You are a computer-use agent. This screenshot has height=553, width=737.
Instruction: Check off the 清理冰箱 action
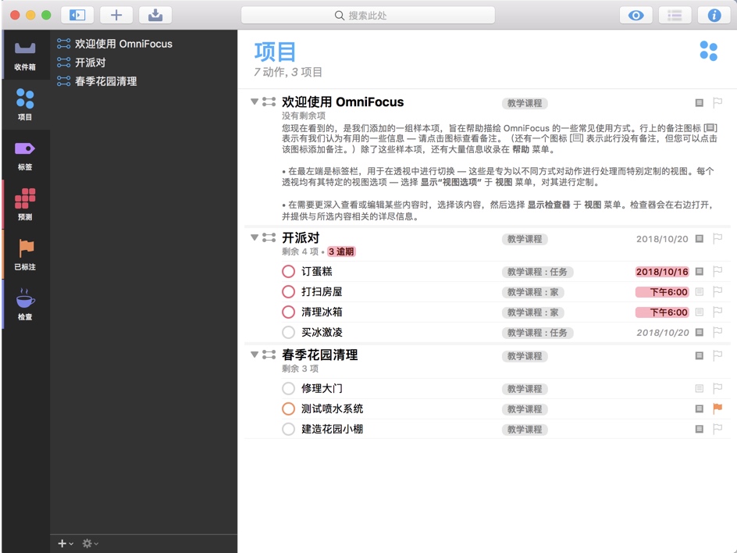[x=288, y=312]
